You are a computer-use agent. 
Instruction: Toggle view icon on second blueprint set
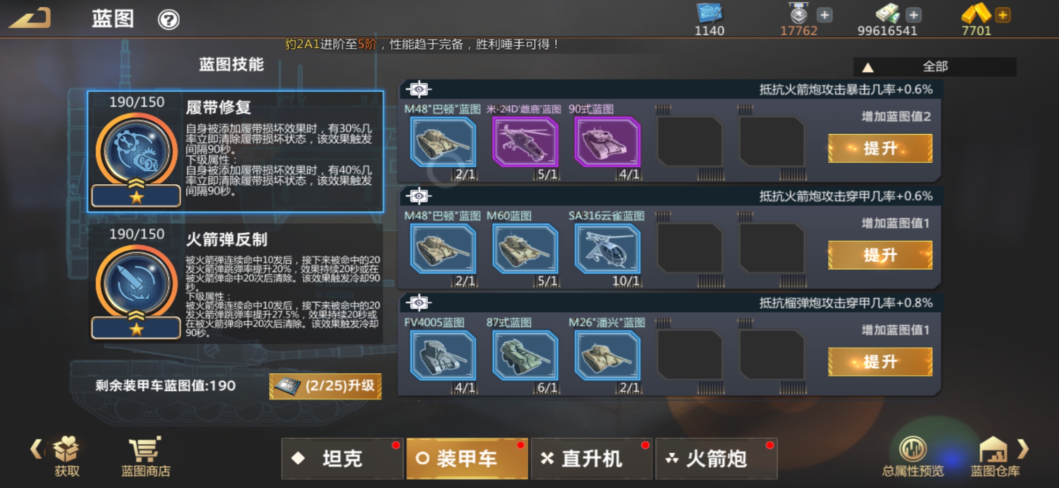[419, 196]
